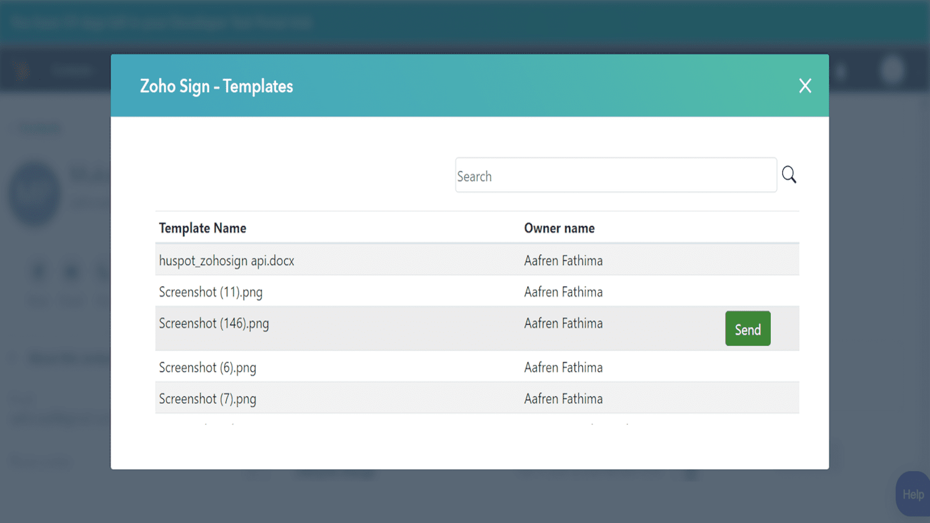Click owner Aafren Fathima in Screenshot (11).png row
Image resolution: width=930 pixels, height=523 pixels.
pos(563,292)
